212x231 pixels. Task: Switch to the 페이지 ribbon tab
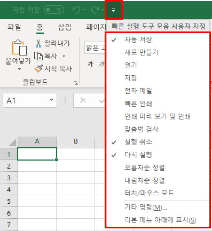pyautogui.click(x=96, y=27)
